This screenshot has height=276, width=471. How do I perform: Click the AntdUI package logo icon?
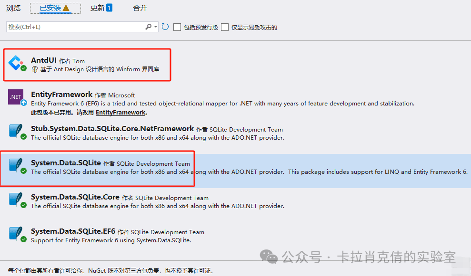tap(16, 63)
